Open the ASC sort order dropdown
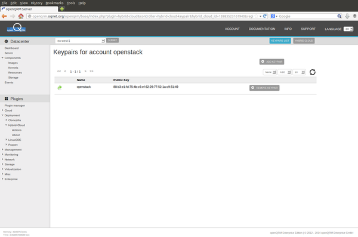 285,72
